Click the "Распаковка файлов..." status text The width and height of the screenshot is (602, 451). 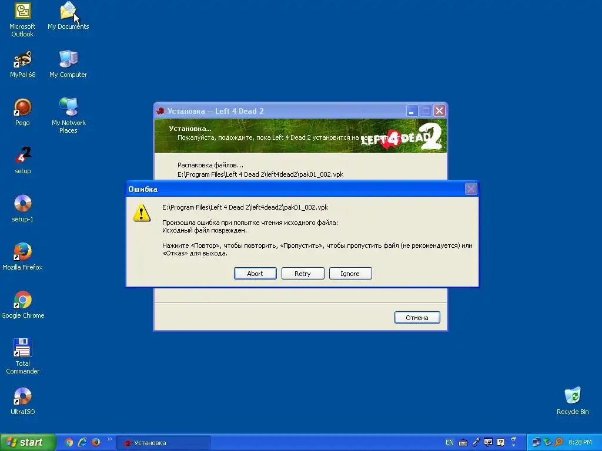coord(210,165)
